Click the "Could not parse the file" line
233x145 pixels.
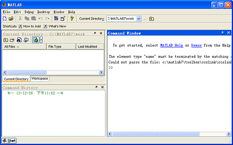pyautogui.click(x=170, y=62)
